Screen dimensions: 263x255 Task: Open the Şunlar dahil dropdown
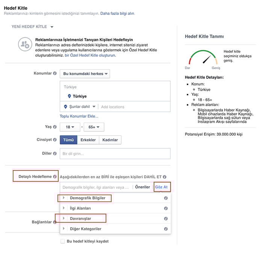[82, 107]
